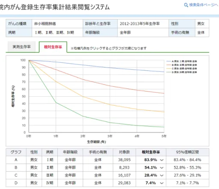Highlight legend entry B for stage II
Viewport: 219px width, 189px height.
182,65
